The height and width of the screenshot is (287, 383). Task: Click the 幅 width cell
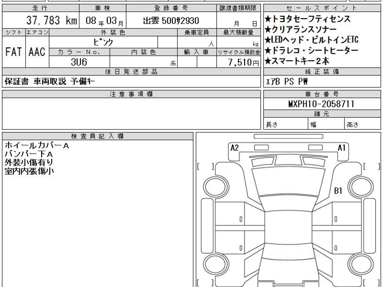click(x=326, y=124)
